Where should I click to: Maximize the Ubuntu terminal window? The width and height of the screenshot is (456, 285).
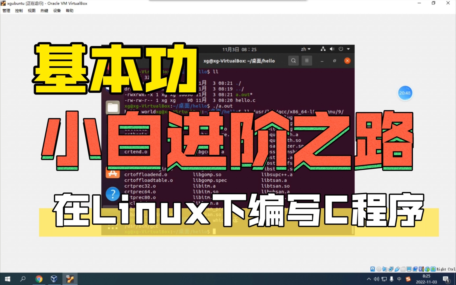[335, 61]
